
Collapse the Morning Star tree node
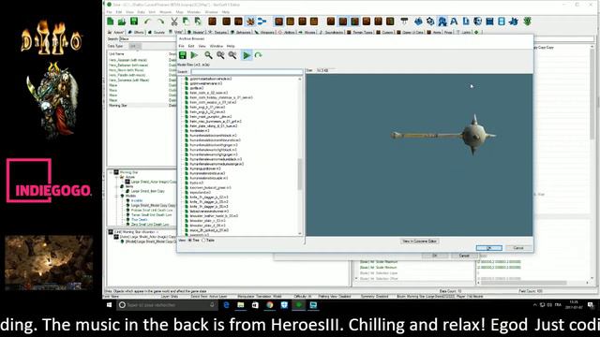click(x=111, y=172)
